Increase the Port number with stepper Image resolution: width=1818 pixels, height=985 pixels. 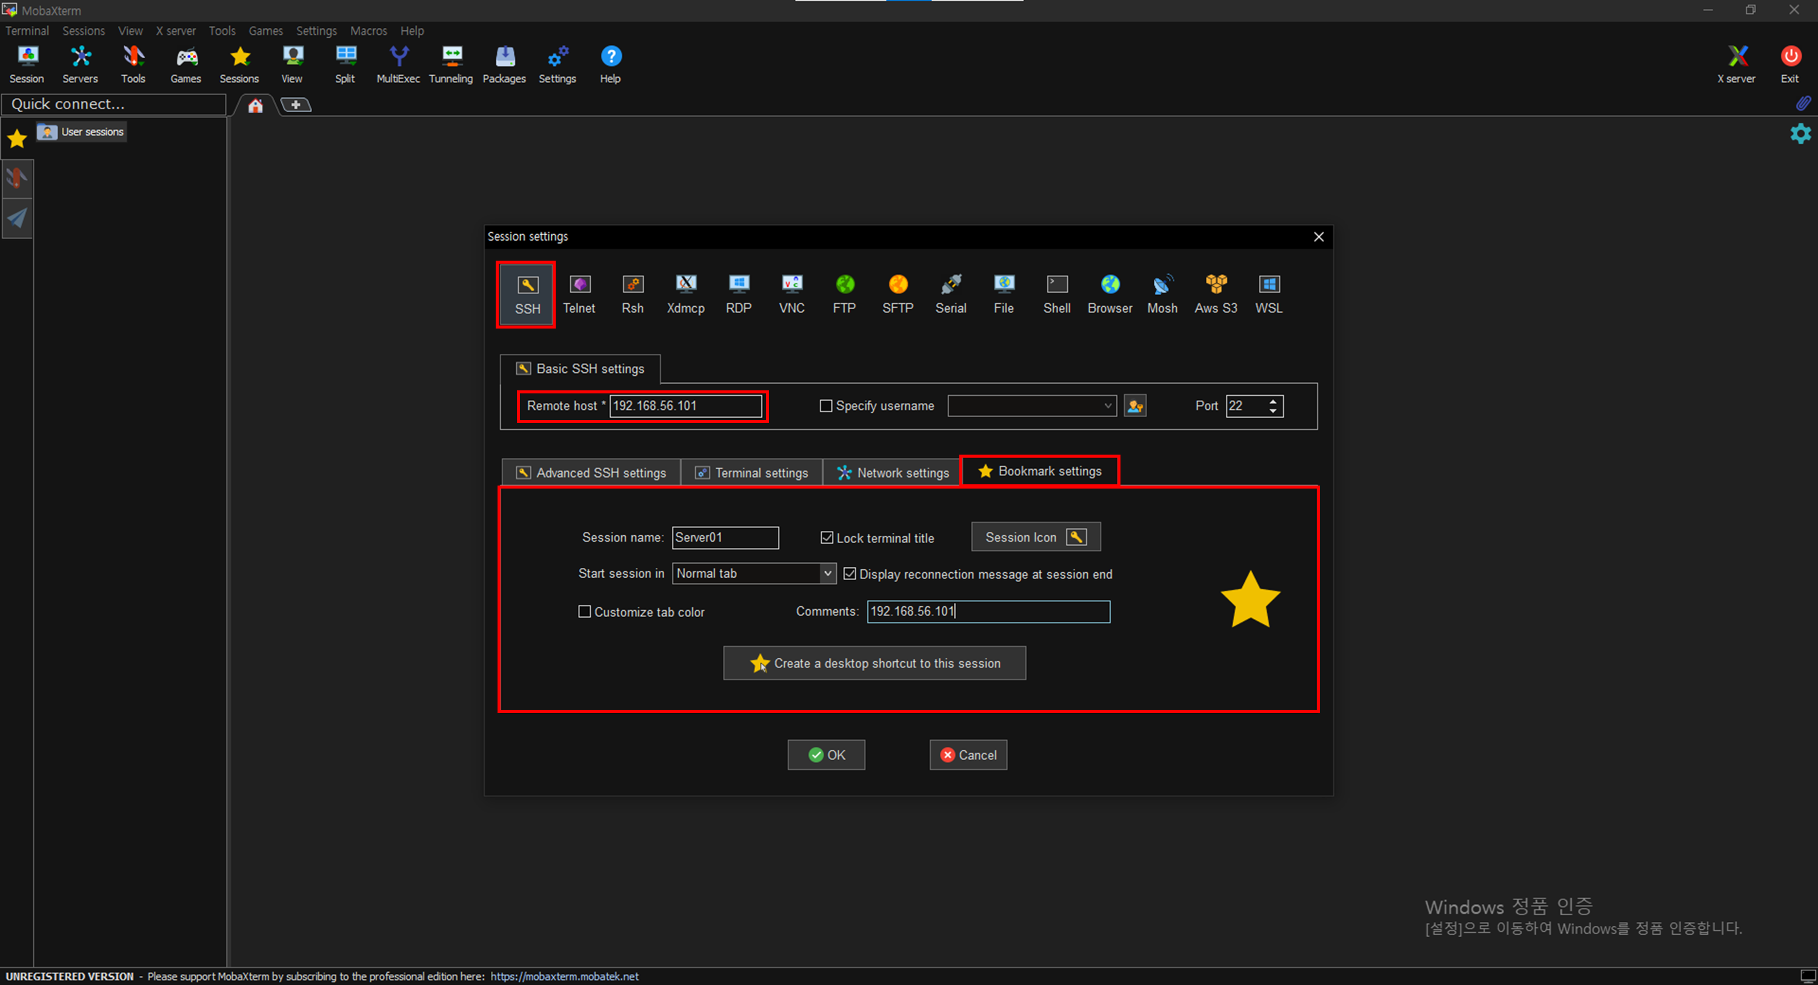pyautogui.click(x=1273, y=401)
